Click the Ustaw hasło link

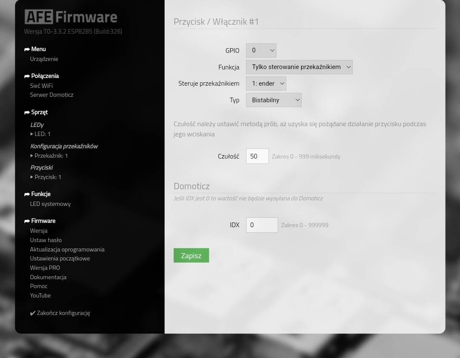pyautogui.click(x=46, y=240)
